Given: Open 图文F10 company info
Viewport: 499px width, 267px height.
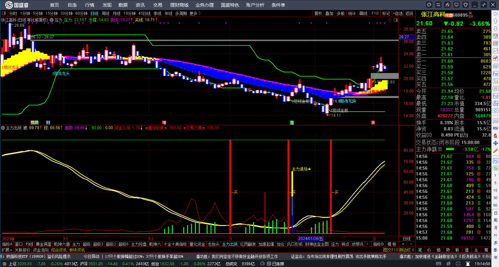Looking at the screenshot, I should tap(391, 250).
